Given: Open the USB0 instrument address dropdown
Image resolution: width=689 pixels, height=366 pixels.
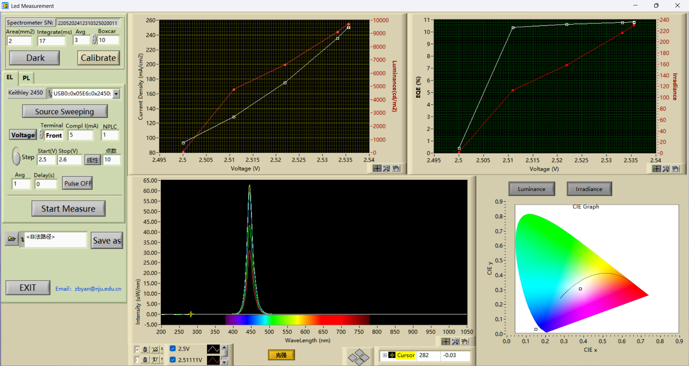Looking at the screenshot, I should coord(116,94).
